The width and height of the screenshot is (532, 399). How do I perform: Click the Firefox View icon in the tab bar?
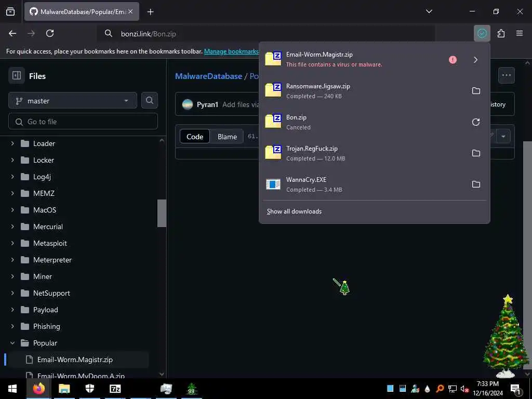coord(10,11)
